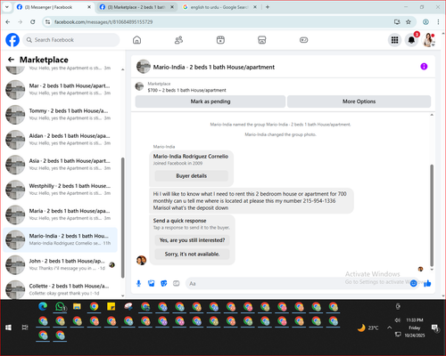Open the notifications bell icon
Image resolution: width=446 pixels, height=356 pixels.
click(x=411, y=40)
